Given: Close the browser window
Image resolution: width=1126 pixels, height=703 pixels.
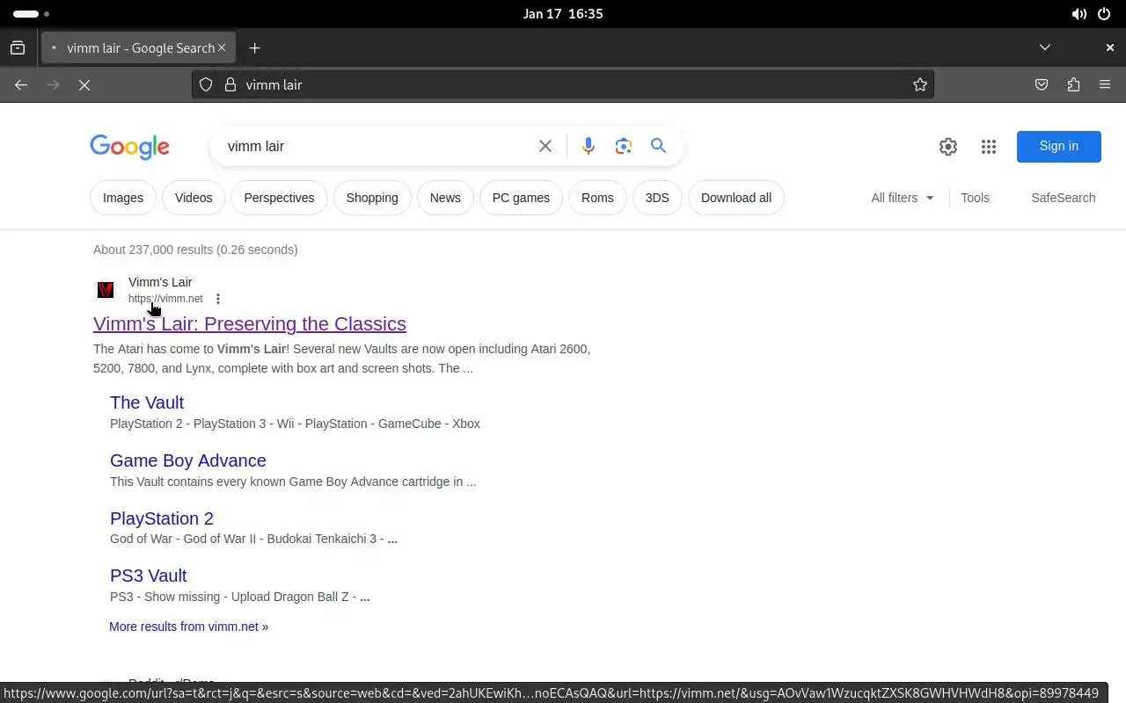Looking at the screenshot, I should pyautogui.click(x=1110, y=47).
